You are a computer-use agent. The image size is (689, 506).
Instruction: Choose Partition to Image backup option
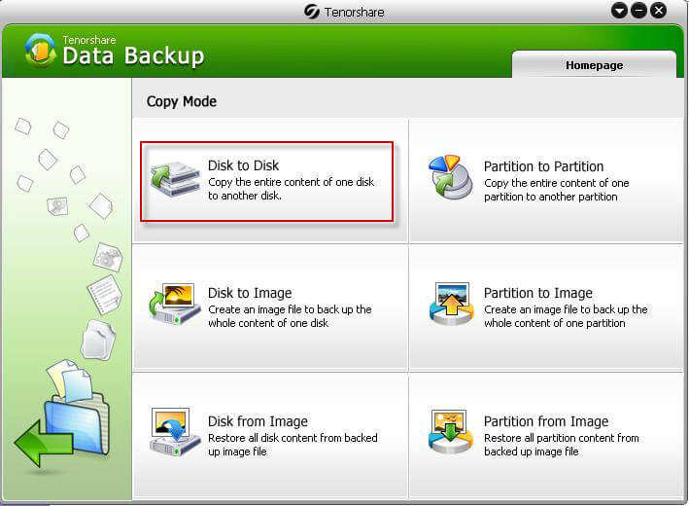click(x=535, y=293)
